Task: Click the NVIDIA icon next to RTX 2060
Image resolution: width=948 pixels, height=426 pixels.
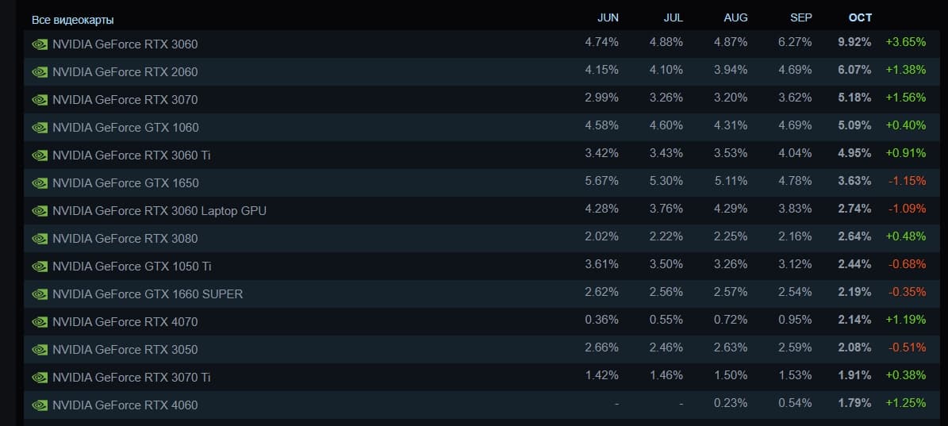Action: (40, 72)
